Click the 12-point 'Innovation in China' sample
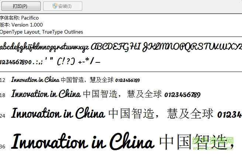 pyautogui.click(x=35, y=80)
